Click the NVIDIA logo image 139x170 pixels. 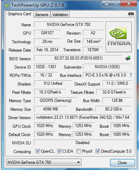(x=119, y=37)
